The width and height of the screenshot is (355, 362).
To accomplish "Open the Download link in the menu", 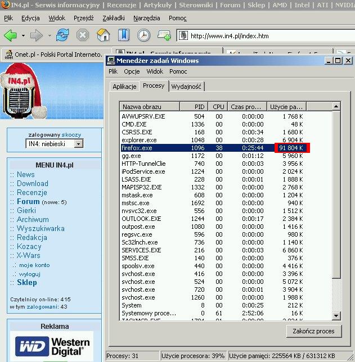I will click(x=33, y=184).
